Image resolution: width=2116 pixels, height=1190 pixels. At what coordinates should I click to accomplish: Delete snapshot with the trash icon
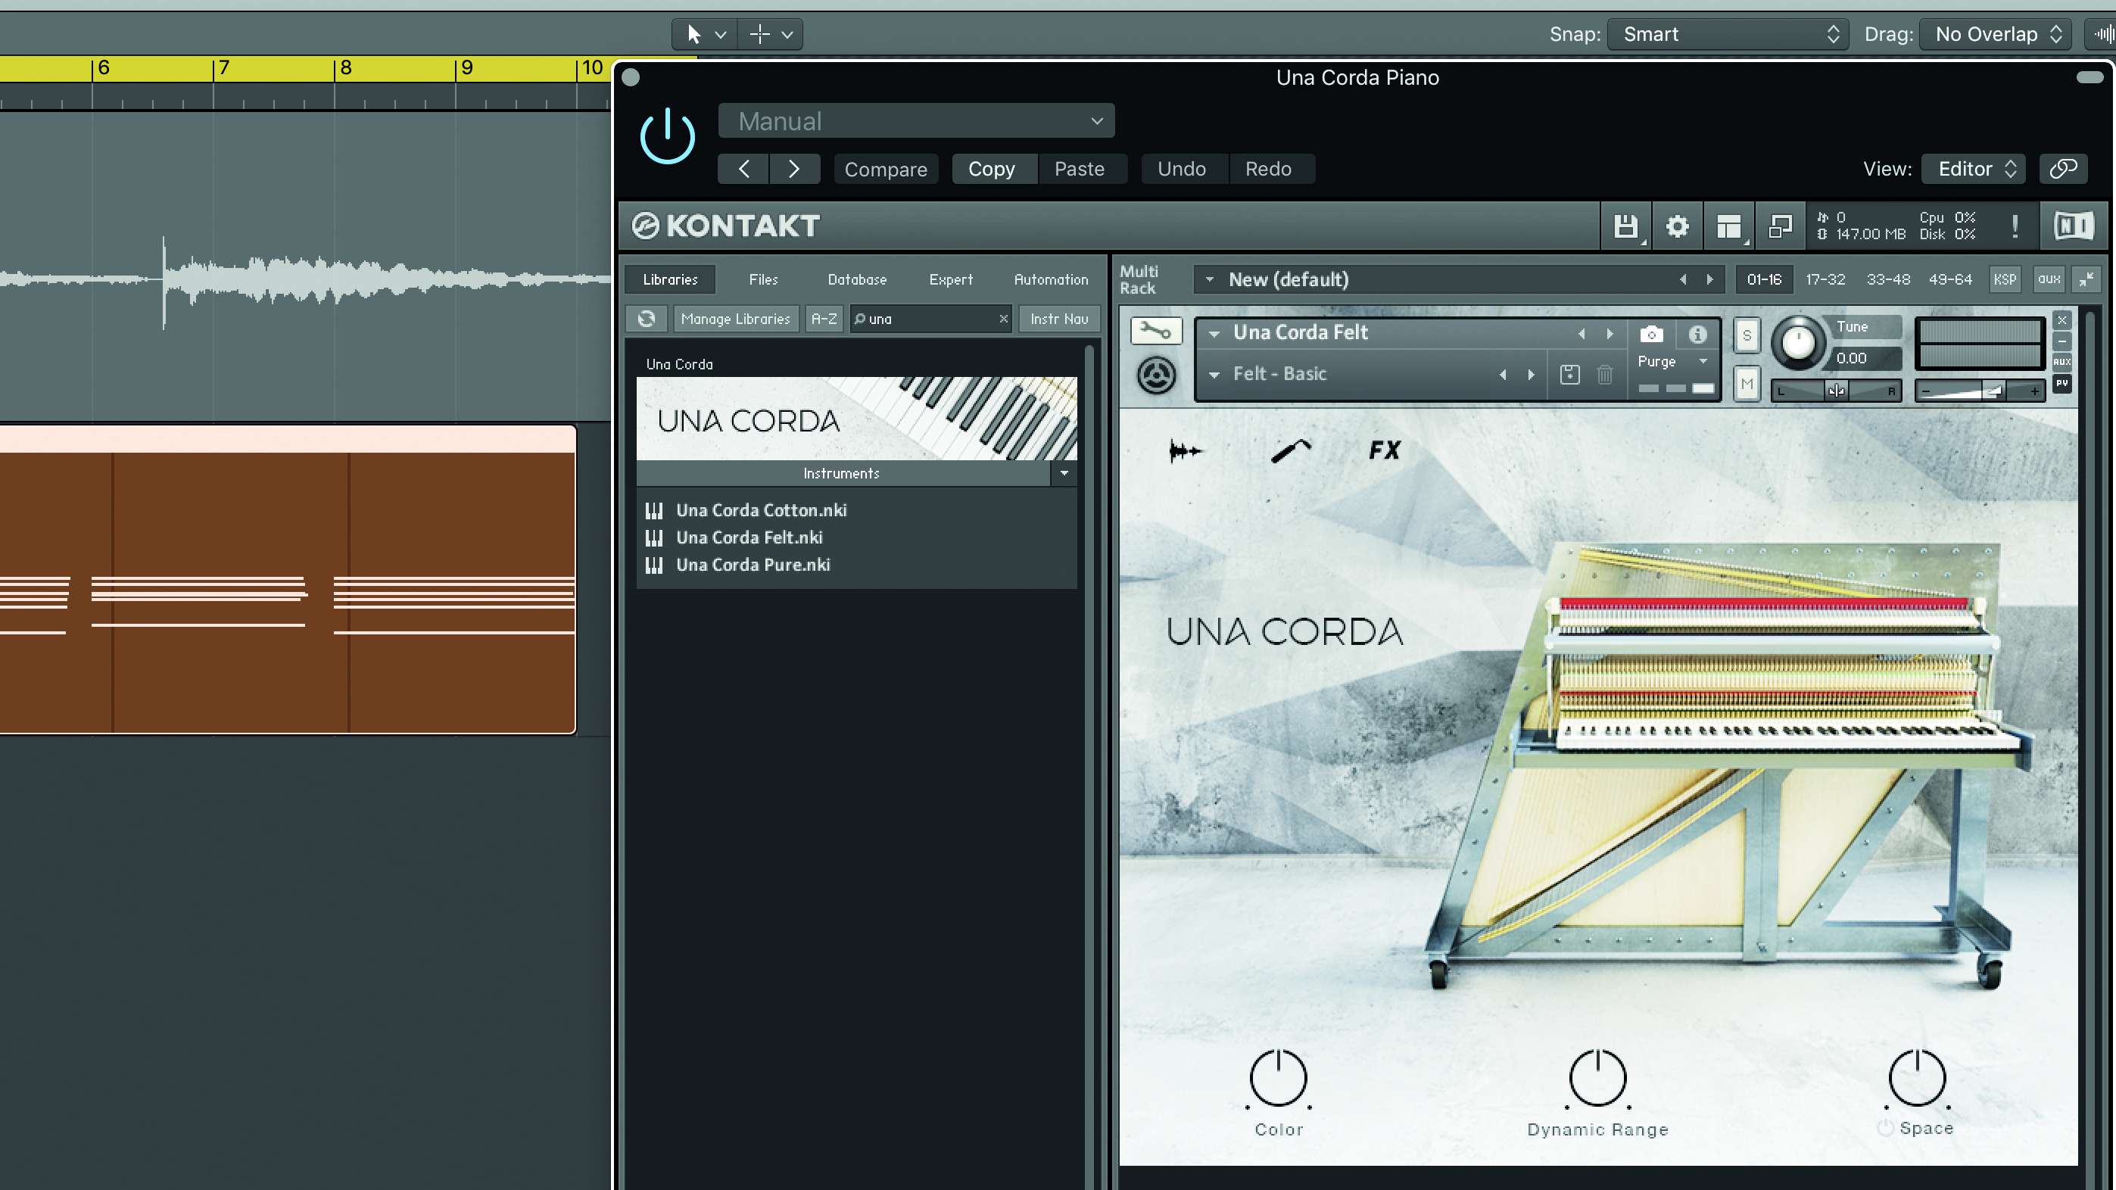tap(1604, 375)
